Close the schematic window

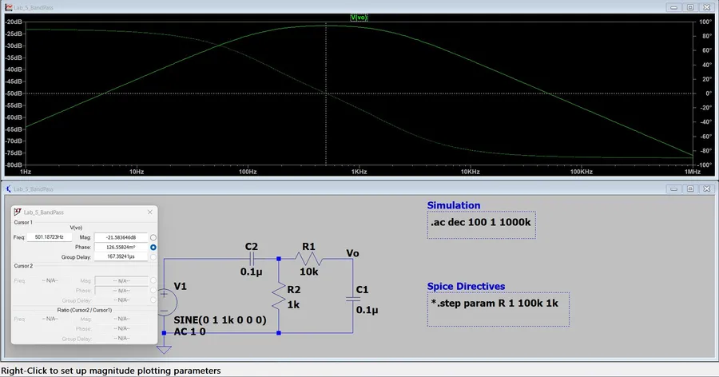pos(707,189)
